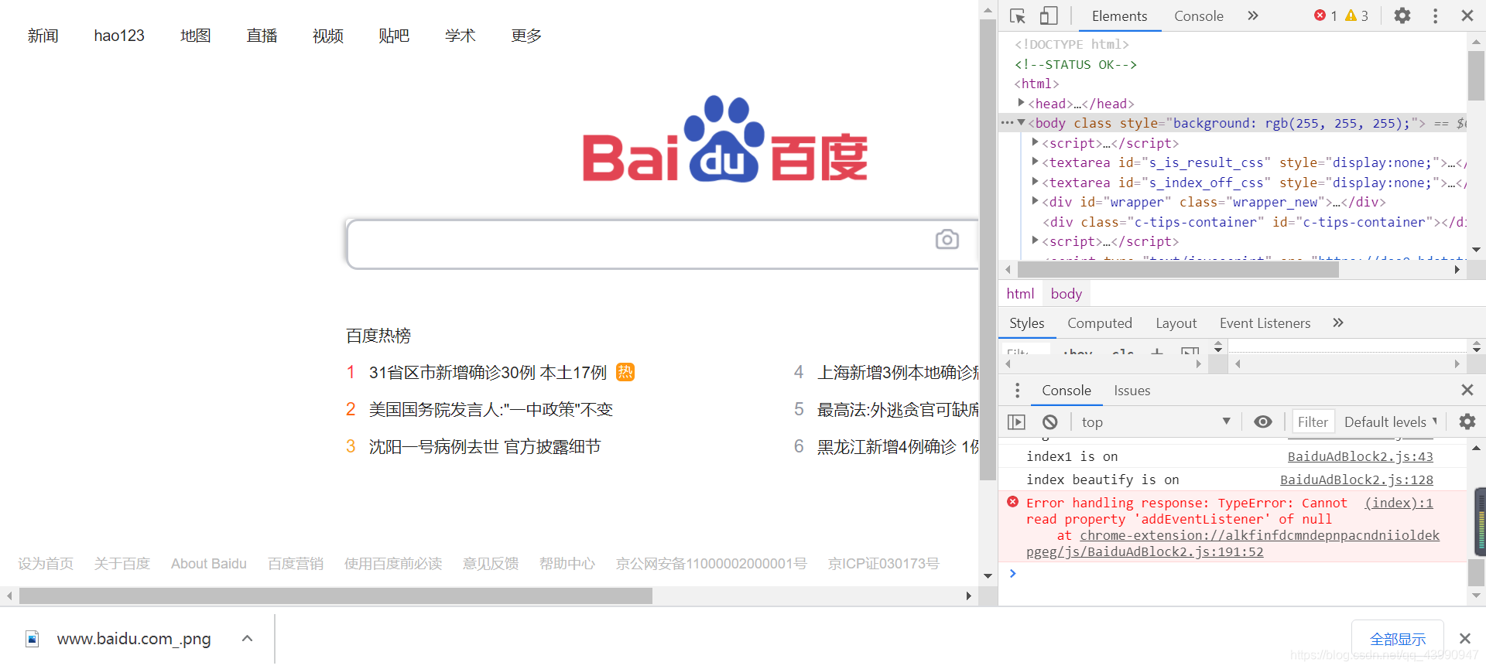Switch to the top Console panel tab

[1198, 16]
